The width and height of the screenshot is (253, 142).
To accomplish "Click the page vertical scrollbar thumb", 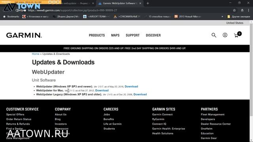I will pos(251,69).
